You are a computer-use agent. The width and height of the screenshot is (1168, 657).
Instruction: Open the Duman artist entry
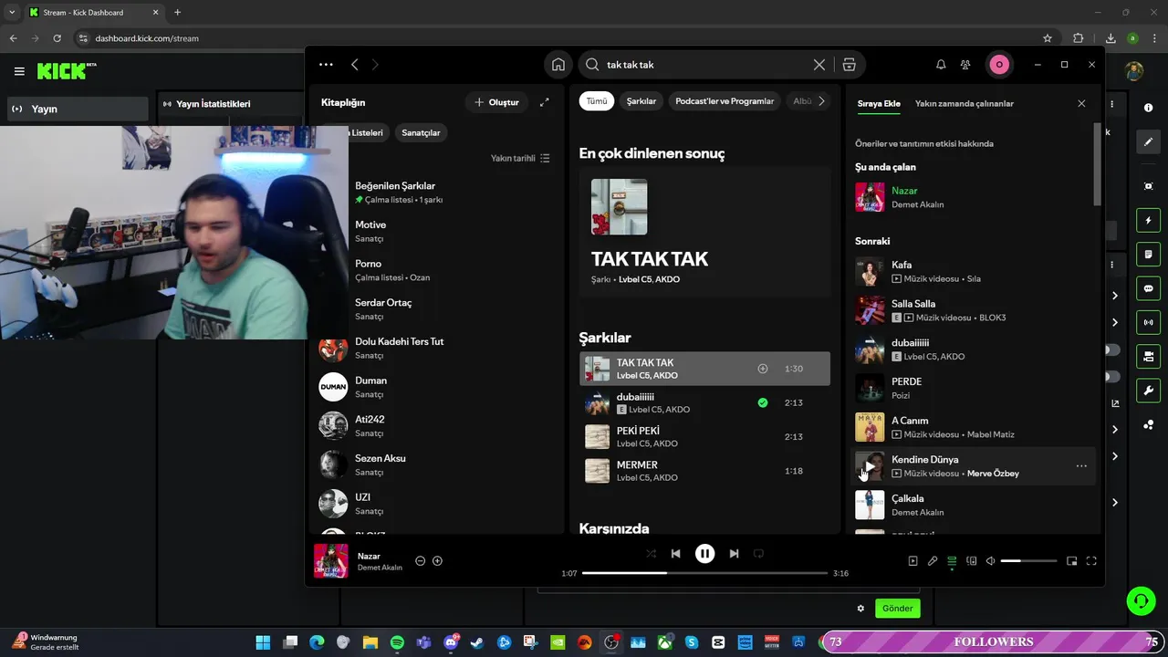click(x=438, y=387)
